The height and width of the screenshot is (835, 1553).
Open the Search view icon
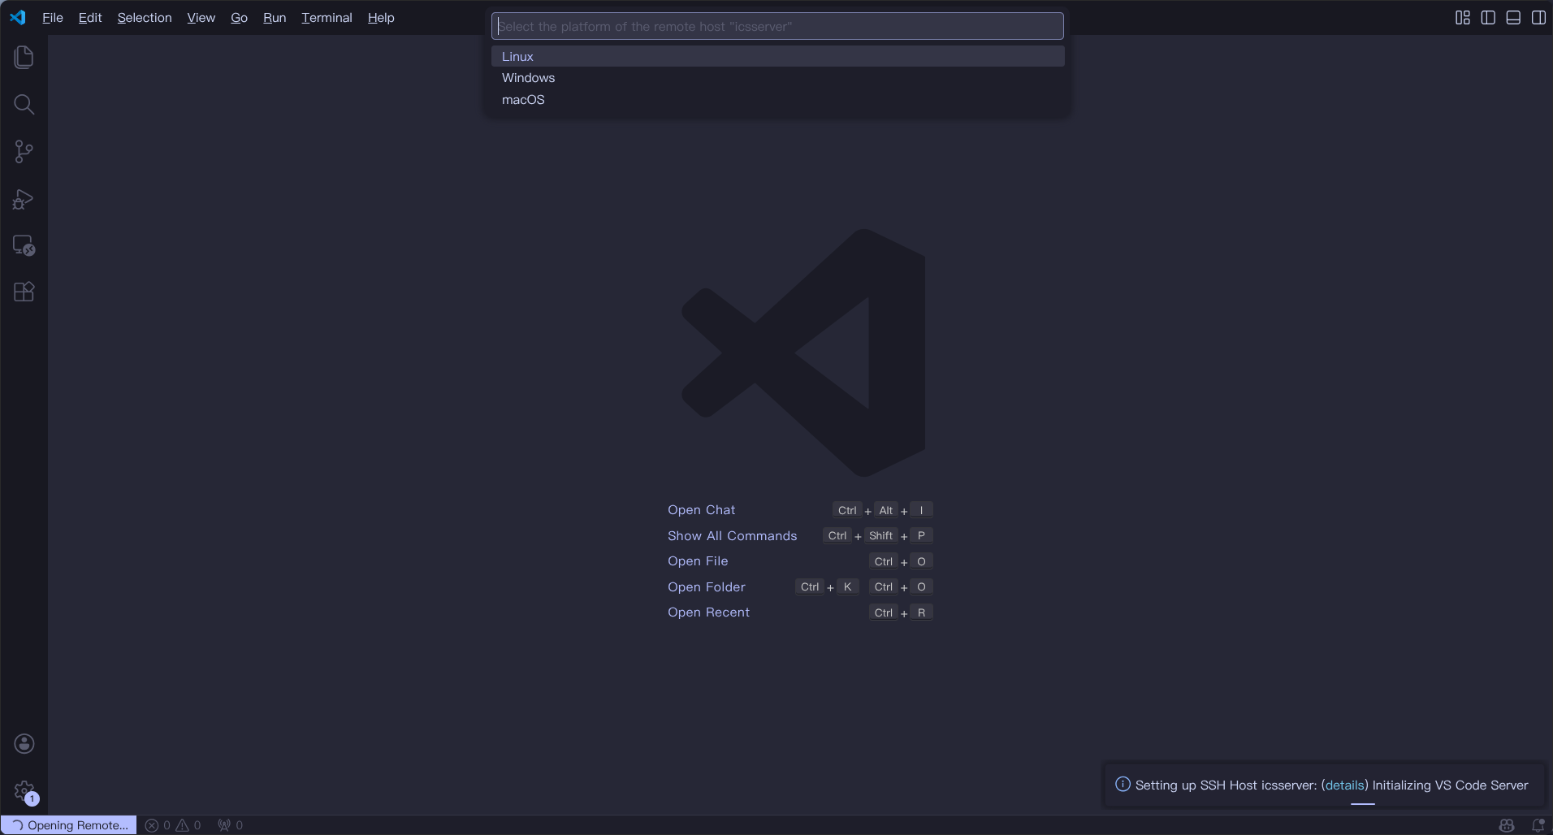coord(24,104)
